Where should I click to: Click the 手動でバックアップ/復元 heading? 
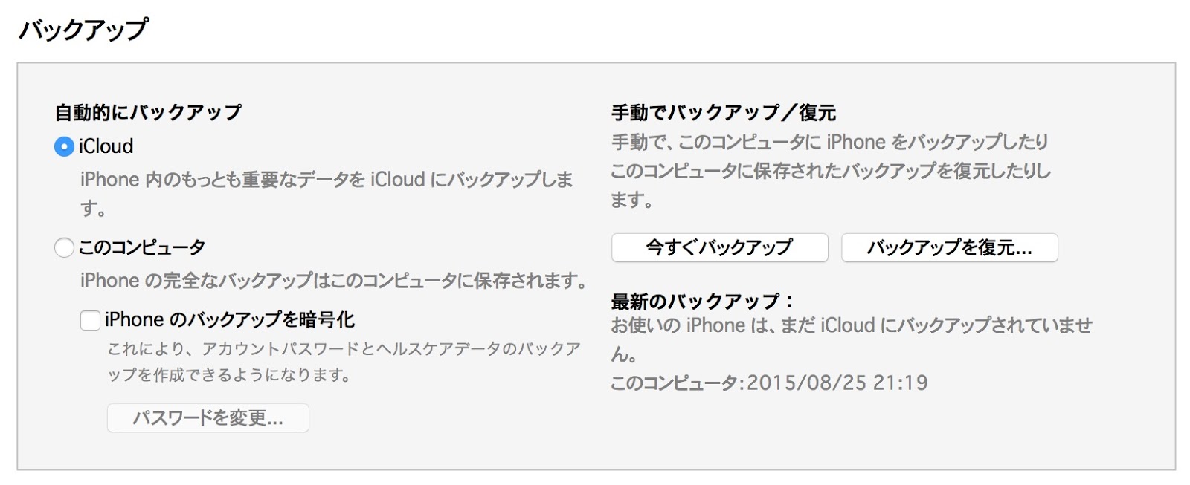(x=724, y=112)
